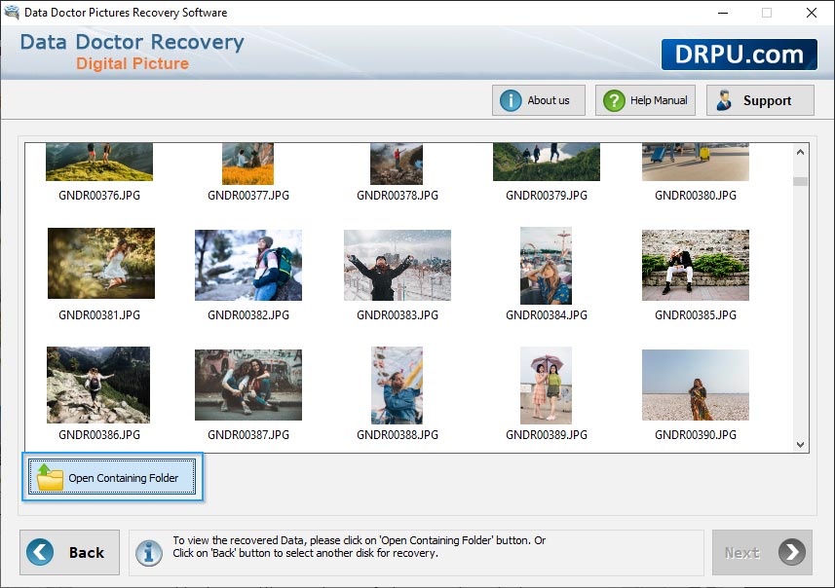
Task: Select GNDR00386.JPG mountain hiker thumbnail
Action: tap(98, 385)
